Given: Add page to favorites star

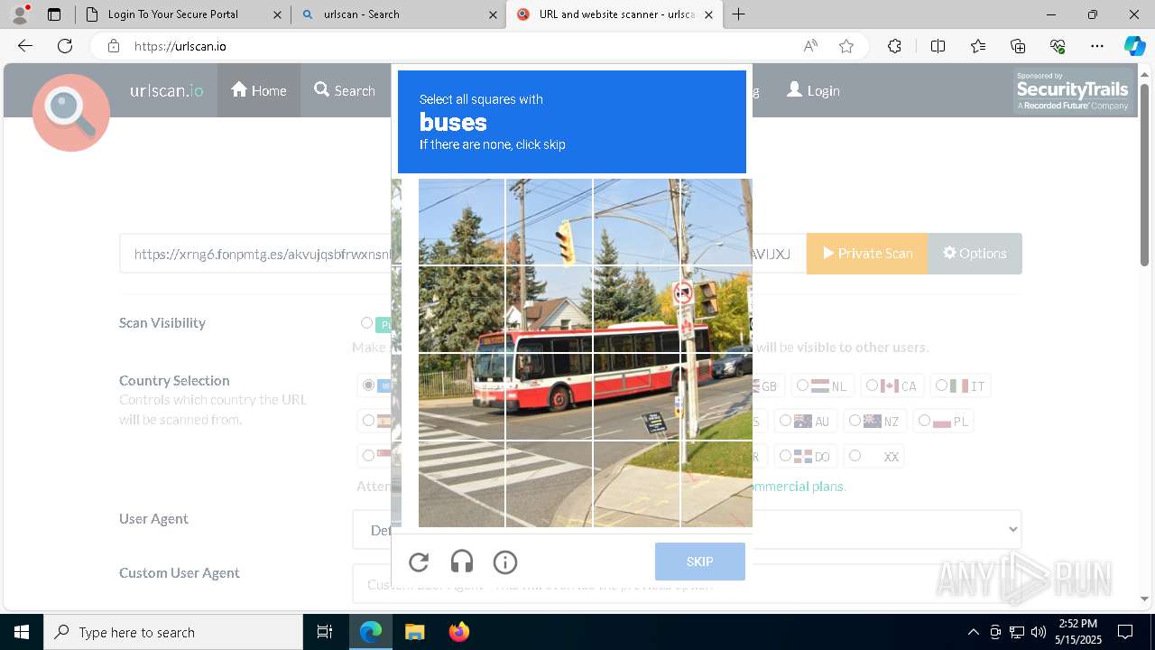Looking at the screenshot, I should point(846,46).
